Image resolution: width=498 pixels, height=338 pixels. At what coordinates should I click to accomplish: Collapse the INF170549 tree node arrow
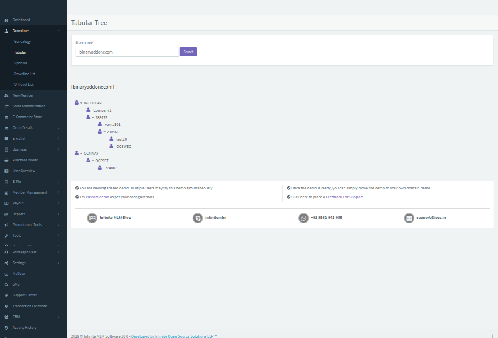click(x=81, y=103)
